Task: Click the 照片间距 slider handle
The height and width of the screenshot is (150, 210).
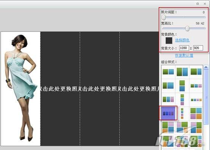Action: tap(164, 17)
